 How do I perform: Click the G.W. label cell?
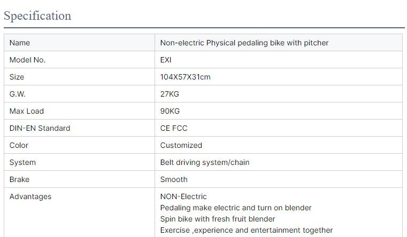tap(17, 94)
